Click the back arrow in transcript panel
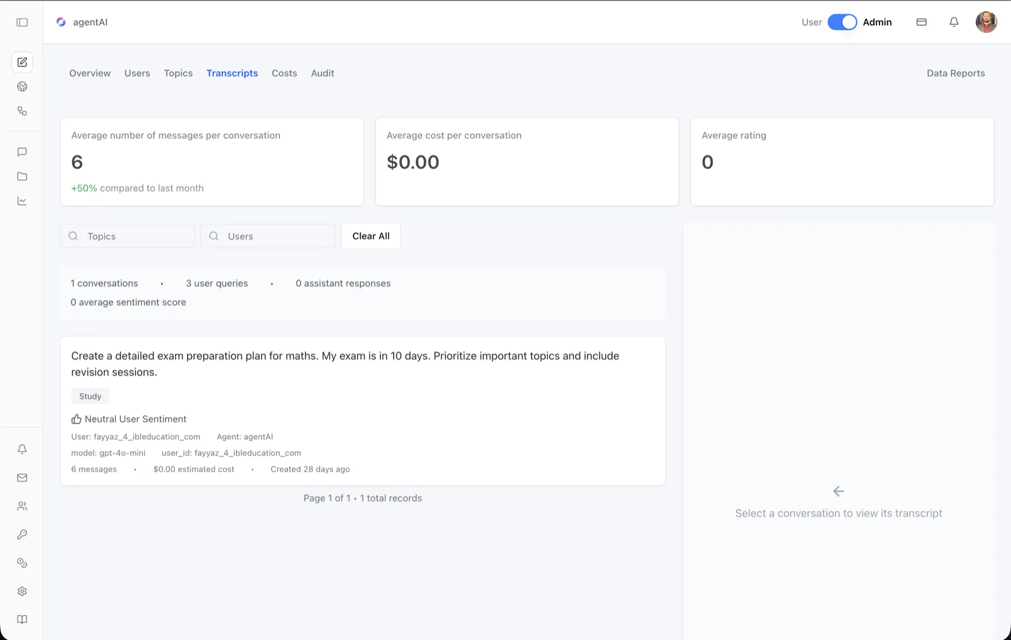The image size is (1011, 640). [838, 491]
